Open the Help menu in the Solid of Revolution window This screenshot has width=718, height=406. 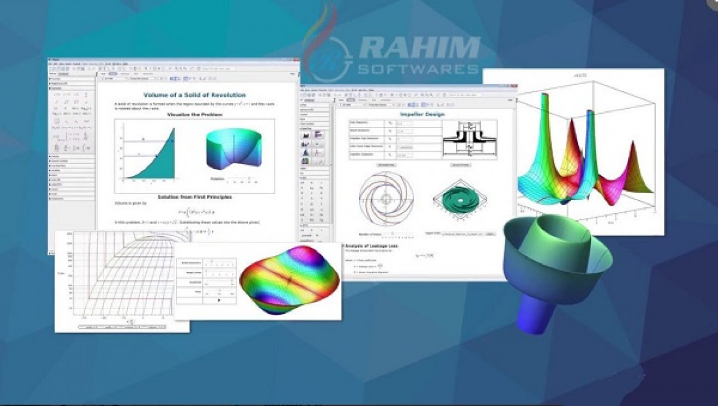(125, 64)
